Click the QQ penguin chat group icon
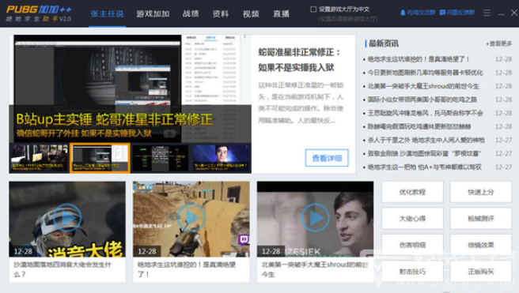Image resolution: width=519 pixels, height=293 pixels. tap(403, 13)
